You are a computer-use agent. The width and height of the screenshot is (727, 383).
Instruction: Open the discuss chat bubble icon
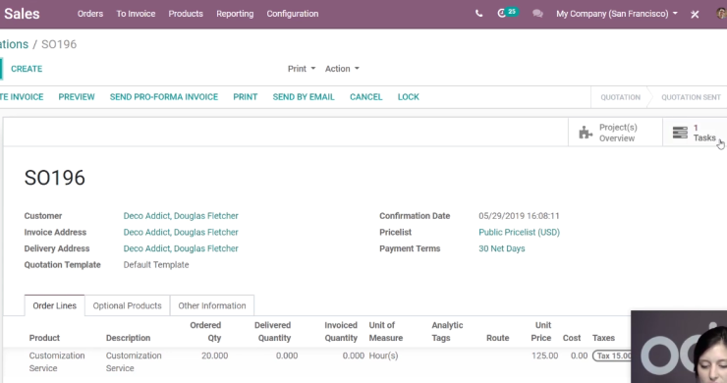point(537,14)
